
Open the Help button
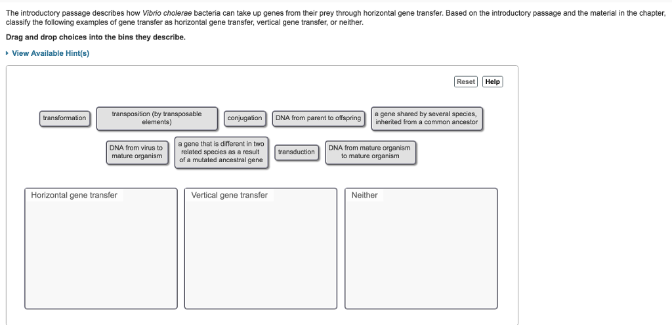[x=492, y=81]
